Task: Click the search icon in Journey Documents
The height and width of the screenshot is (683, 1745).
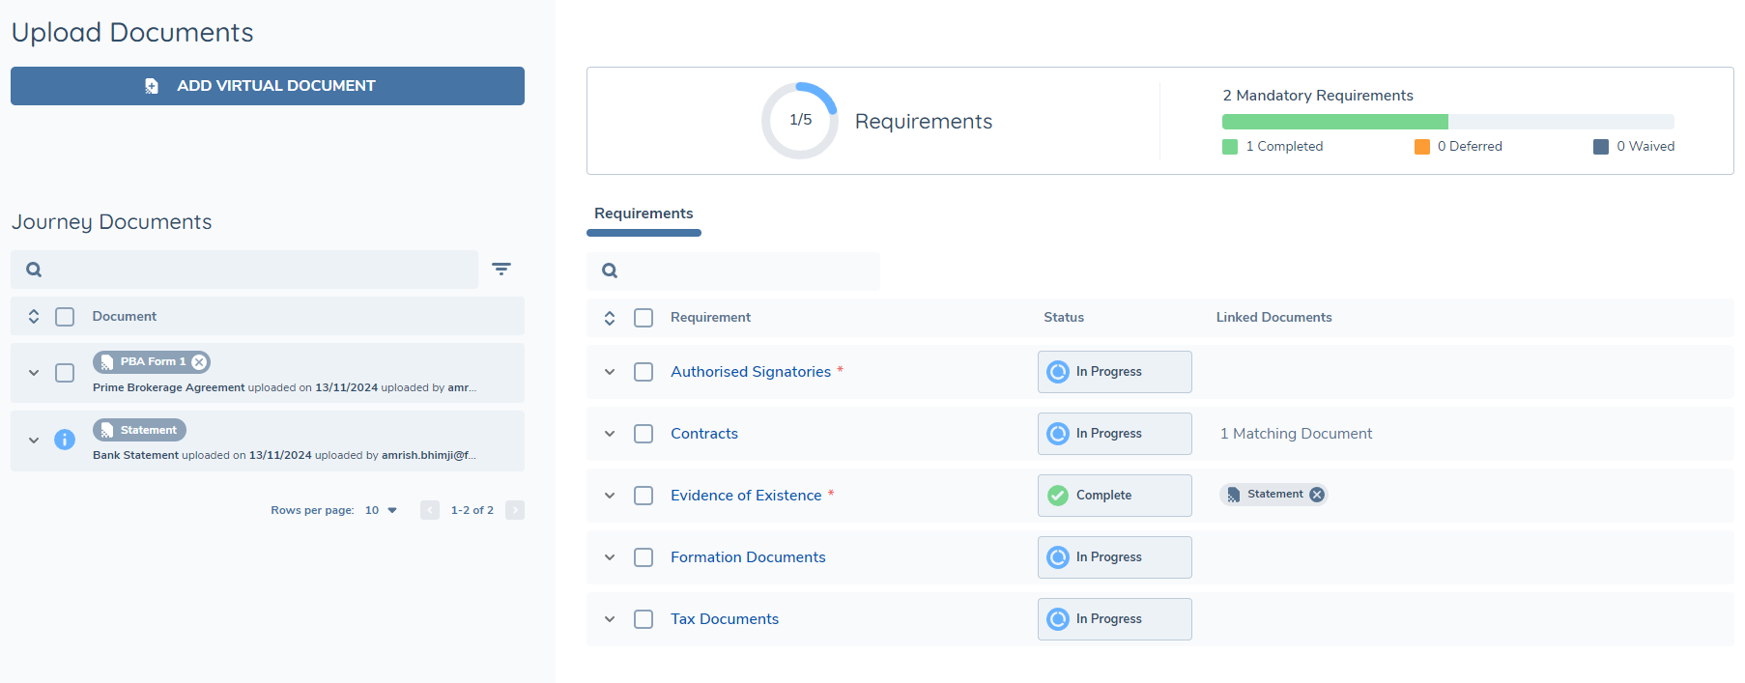Action: pos(34,270)
